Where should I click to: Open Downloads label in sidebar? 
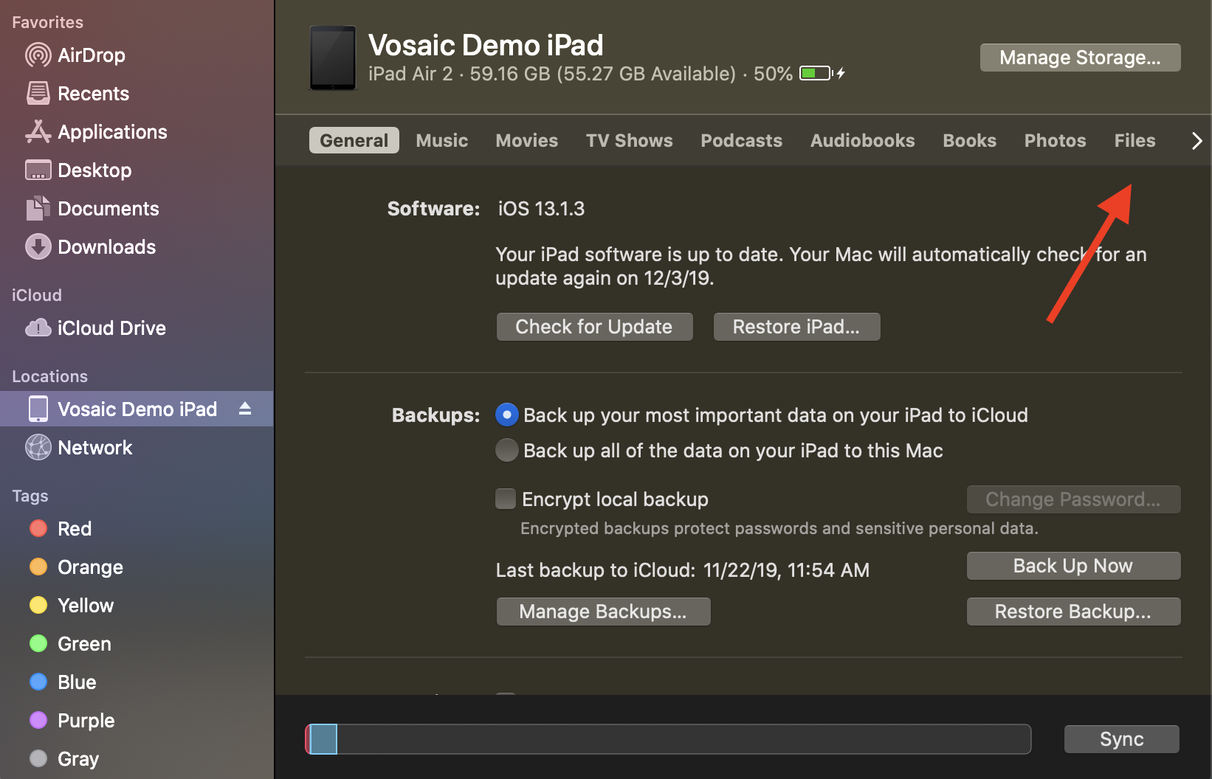tap(107, 247)
